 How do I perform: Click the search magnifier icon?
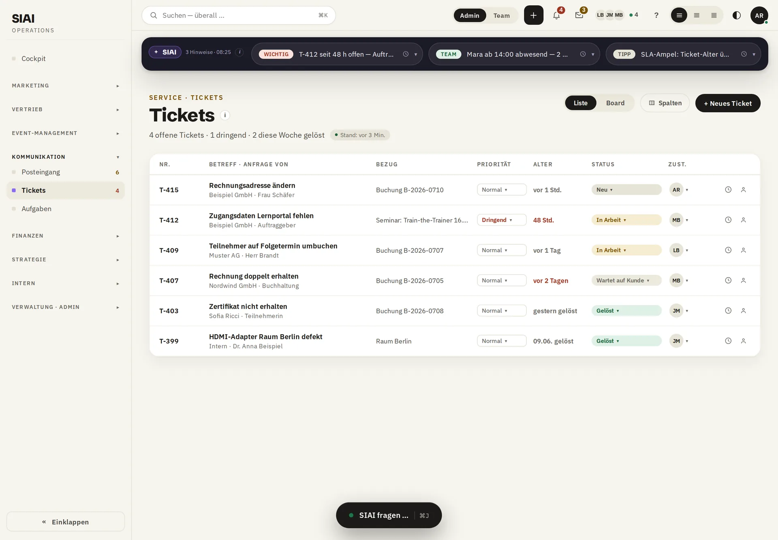154,15
